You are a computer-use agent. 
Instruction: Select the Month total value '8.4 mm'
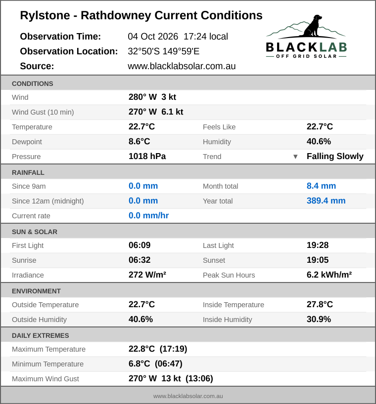tap(321, 186)
